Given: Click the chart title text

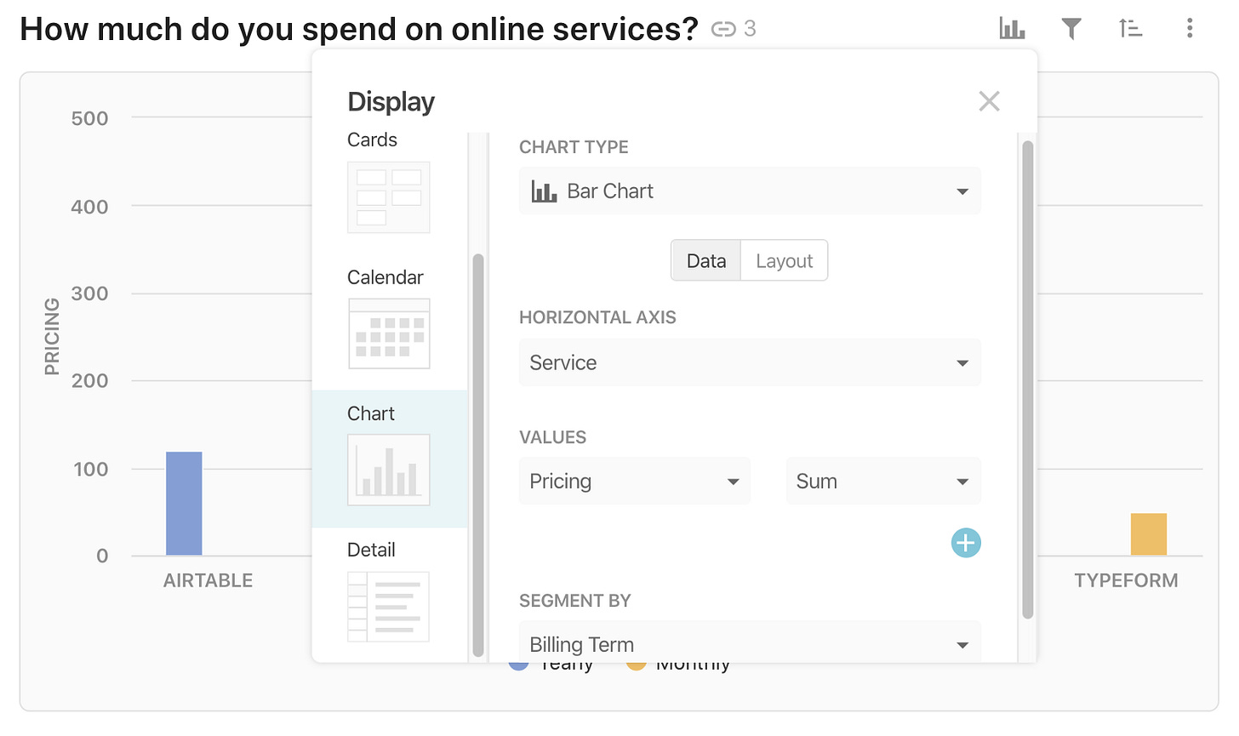Looking at the screenshot, I should coord(359,29).
